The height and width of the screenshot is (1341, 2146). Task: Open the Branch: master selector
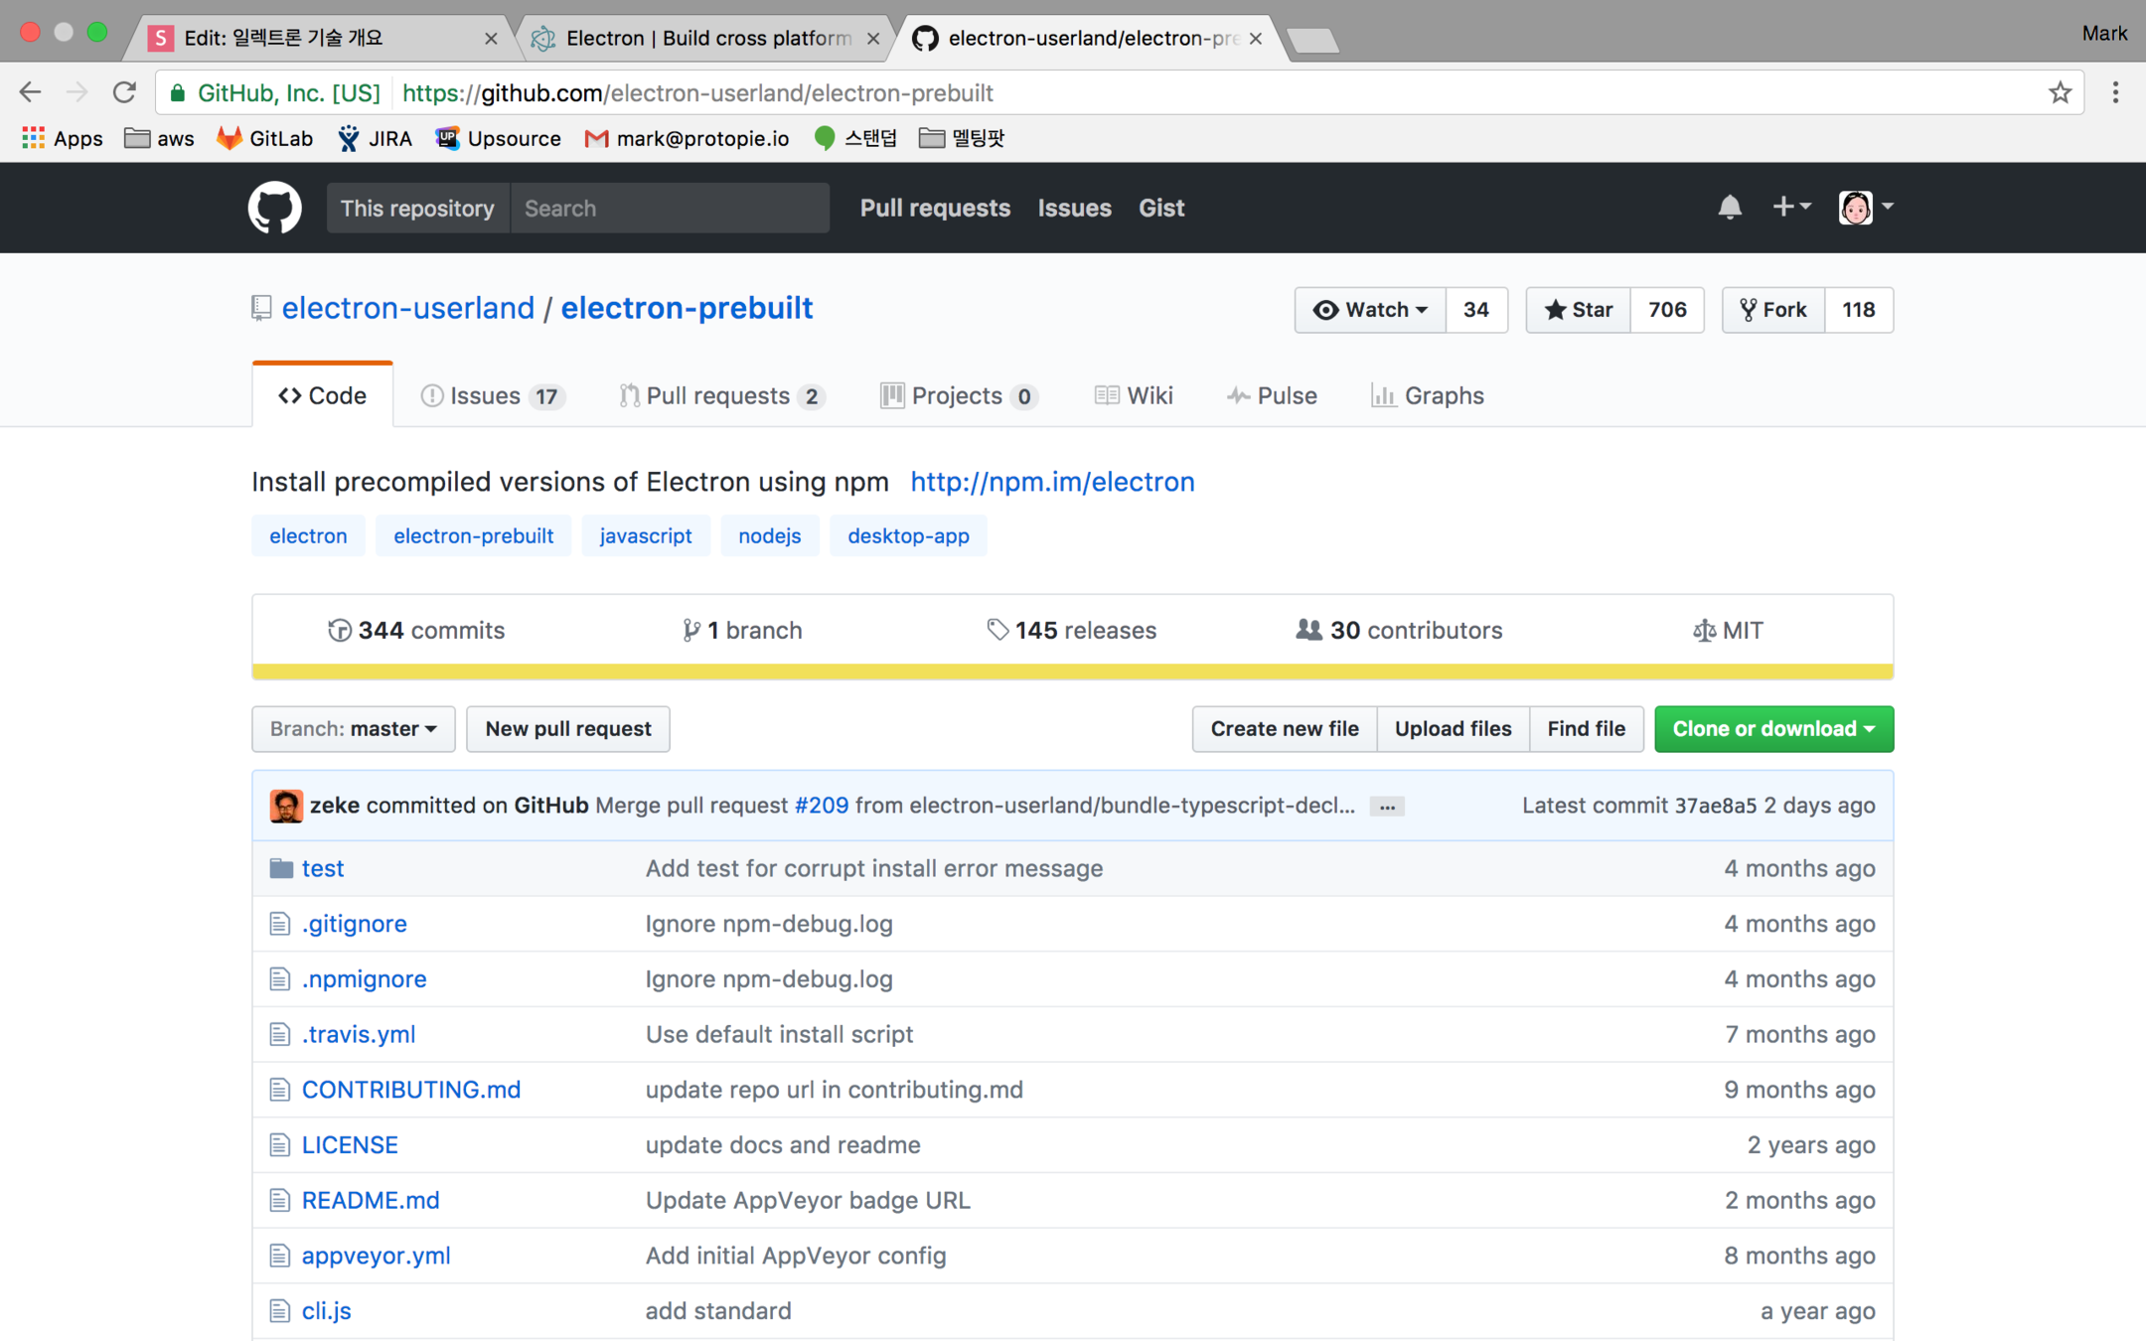click(x=353, y=729)
